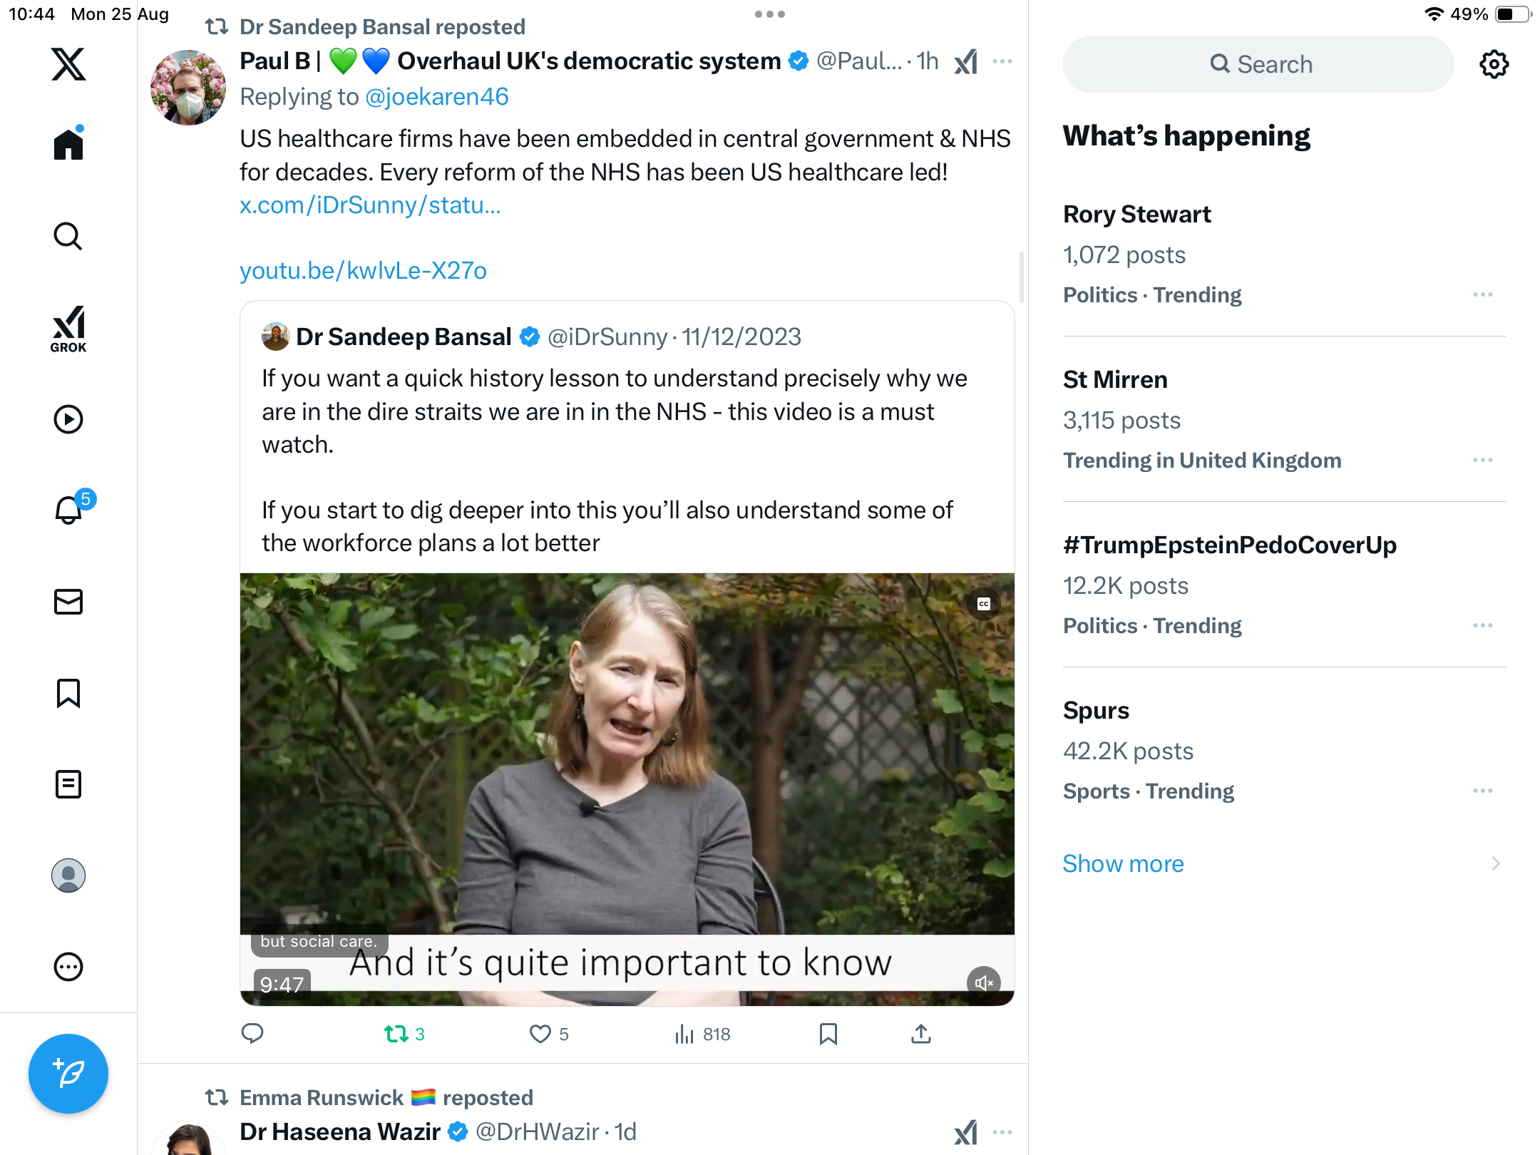Open the St Mirren trending topic
1540x1155 pixels.
pos(1115,379)
